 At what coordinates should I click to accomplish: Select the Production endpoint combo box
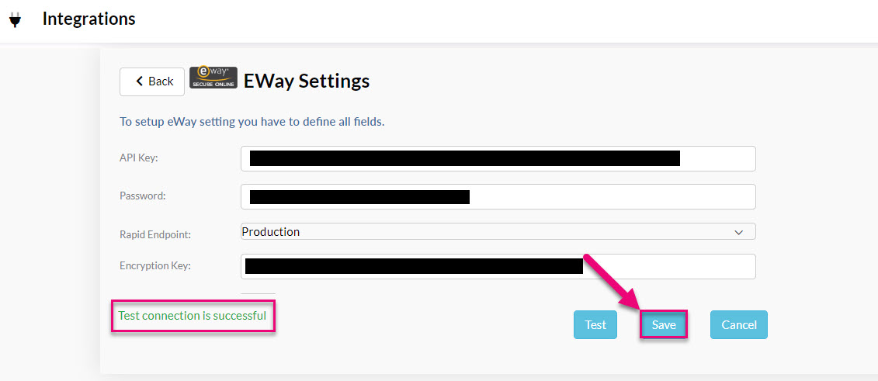point(498,231)
